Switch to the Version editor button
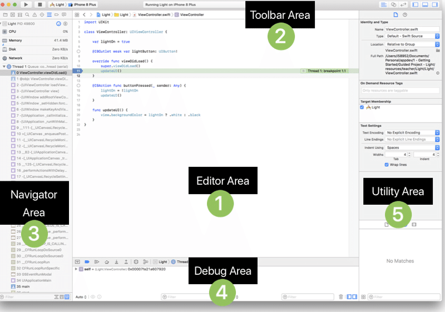The height and width of the screenshot is (312, 445). [x=403, y=4]
